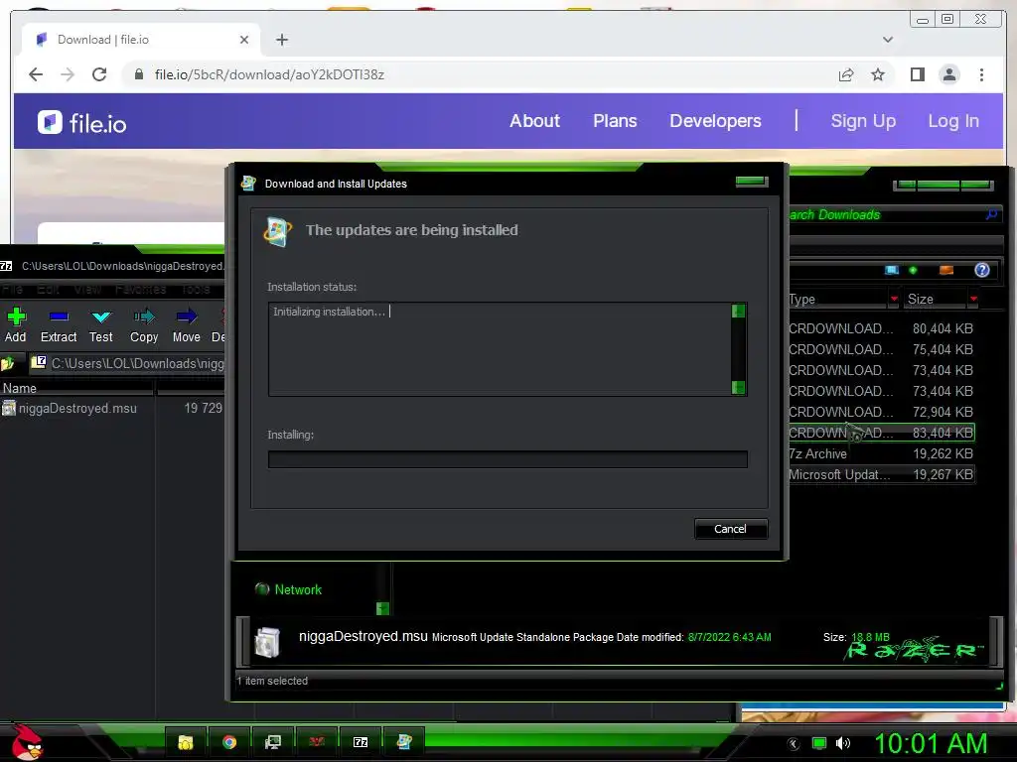
Task: Open File Explorer from the taskbar
Action: point(186,742)
